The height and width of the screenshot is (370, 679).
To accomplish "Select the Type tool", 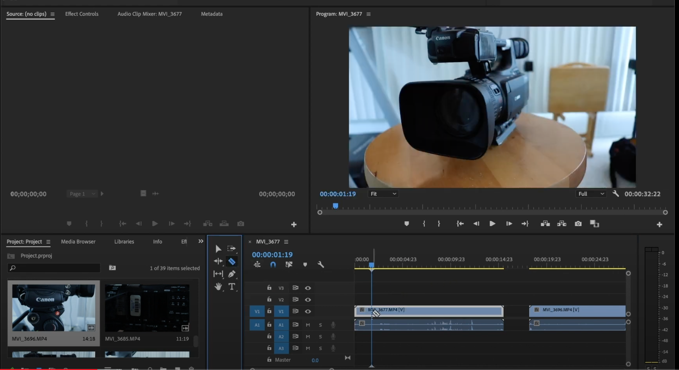I will click(x=232, y=286).
